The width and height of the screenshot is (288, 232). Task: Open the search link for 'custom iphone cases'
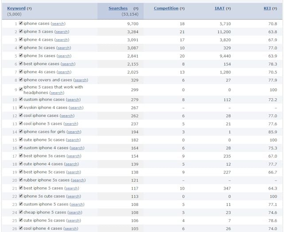click(x=73, y=100)
